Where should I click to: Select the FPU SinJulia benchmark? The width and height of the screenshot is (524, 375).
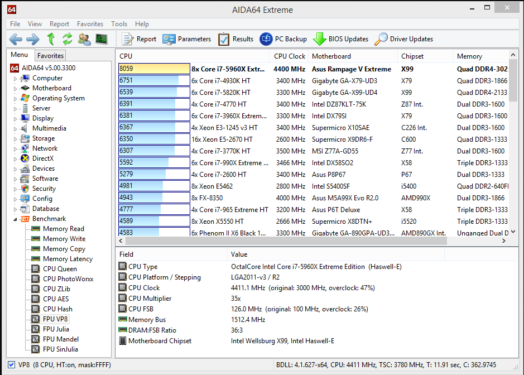[60, 349]
